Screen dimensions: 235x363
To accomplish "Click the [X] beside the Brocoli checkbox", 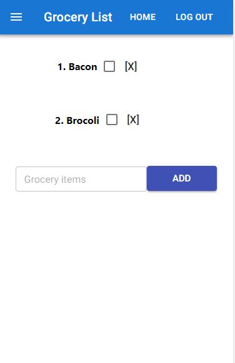I will [x=133, y=120].
